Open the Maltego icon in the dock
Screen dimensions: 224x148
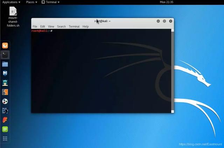coord(5,101)
